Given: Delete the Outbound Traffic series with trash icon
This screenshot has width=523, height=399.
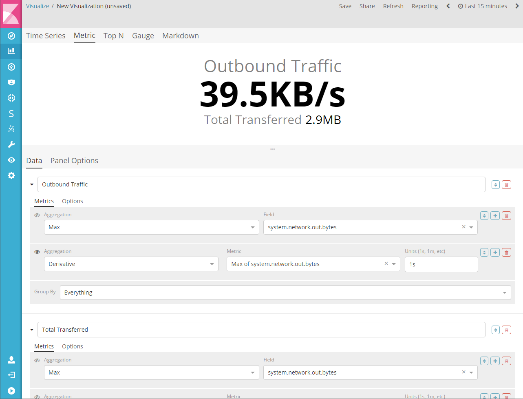Looking at the screenshot, I should pyautogui.click(x=506, y=185).
